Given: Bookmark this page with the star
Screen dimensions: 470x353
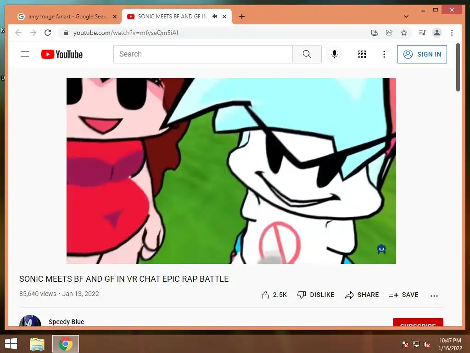Looking at the screenshot, I should [x=404, y=33].
